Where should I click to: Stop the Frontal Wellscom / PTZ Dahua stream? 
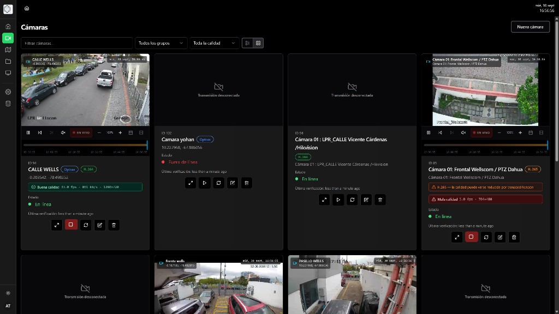tap(471, 237)
